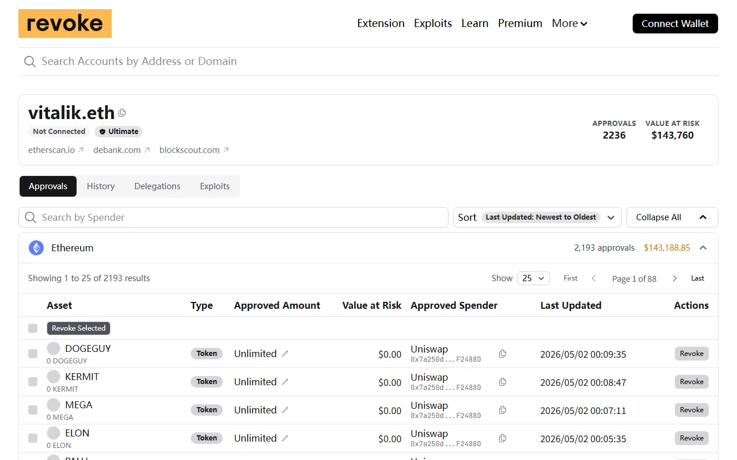Click Search Accounts by Address field
Screen dimensions: 737x460
(x=368, y=62)
